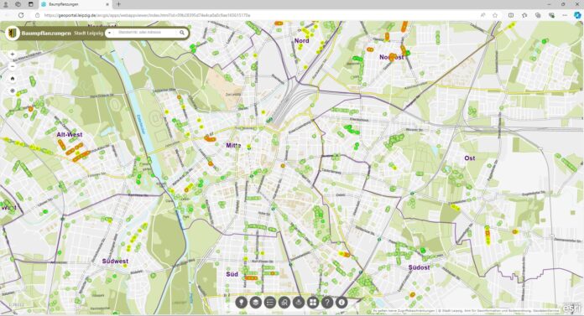The width and height of the screenshot is (584, 316).
Task: Click the Südwest district label
Action: [x=115, y=262]
